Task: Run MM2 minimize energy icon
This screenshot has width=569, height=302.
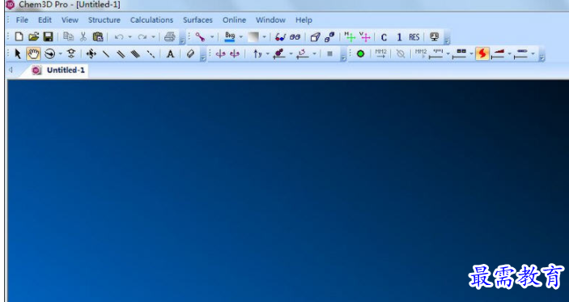Action: coord(380,53)
